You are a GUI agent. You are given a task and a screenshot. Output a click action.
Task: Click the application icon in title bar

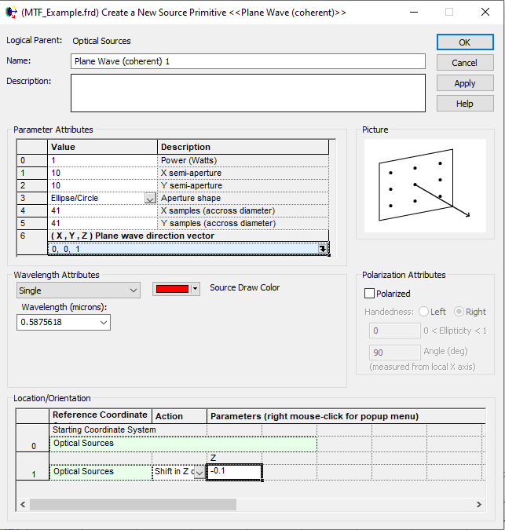pos(10,12)
